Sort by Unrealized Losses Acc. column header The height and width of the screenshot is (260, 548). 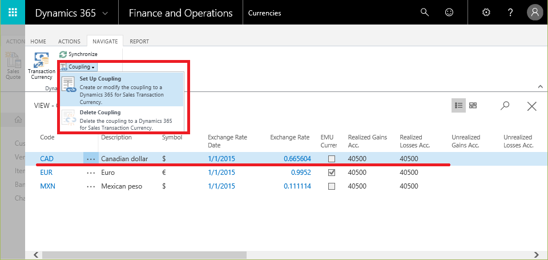click(x=518, y=141)
